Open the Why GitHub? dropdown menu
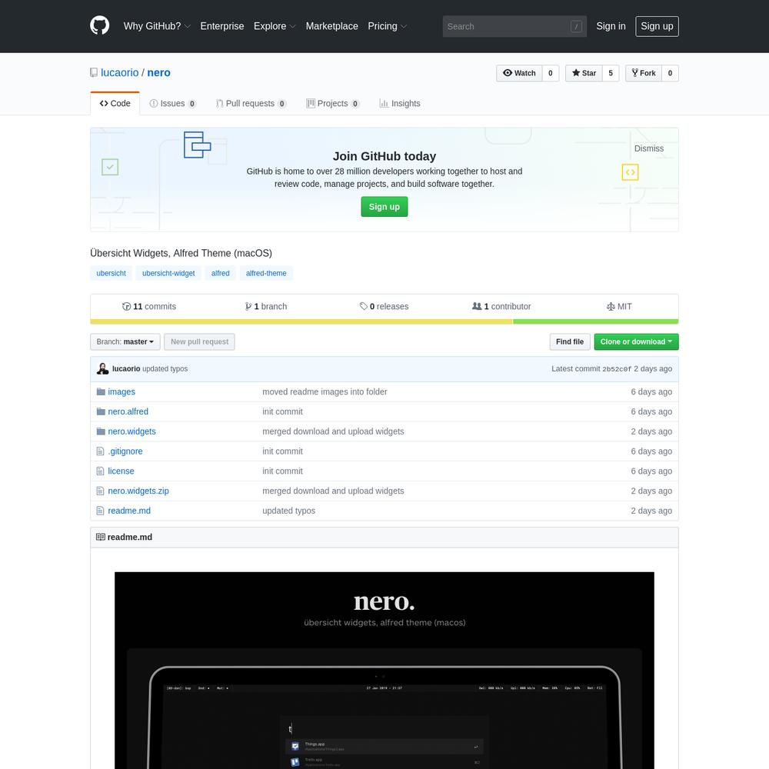Screen dimensions: 769x769 pos(157,26)
